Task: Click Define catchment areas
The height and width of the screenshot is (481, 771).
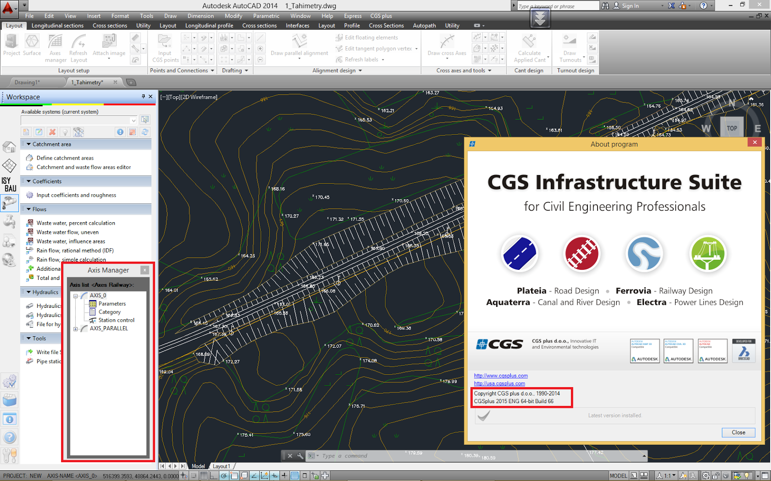Action: [x=65, y=158]
